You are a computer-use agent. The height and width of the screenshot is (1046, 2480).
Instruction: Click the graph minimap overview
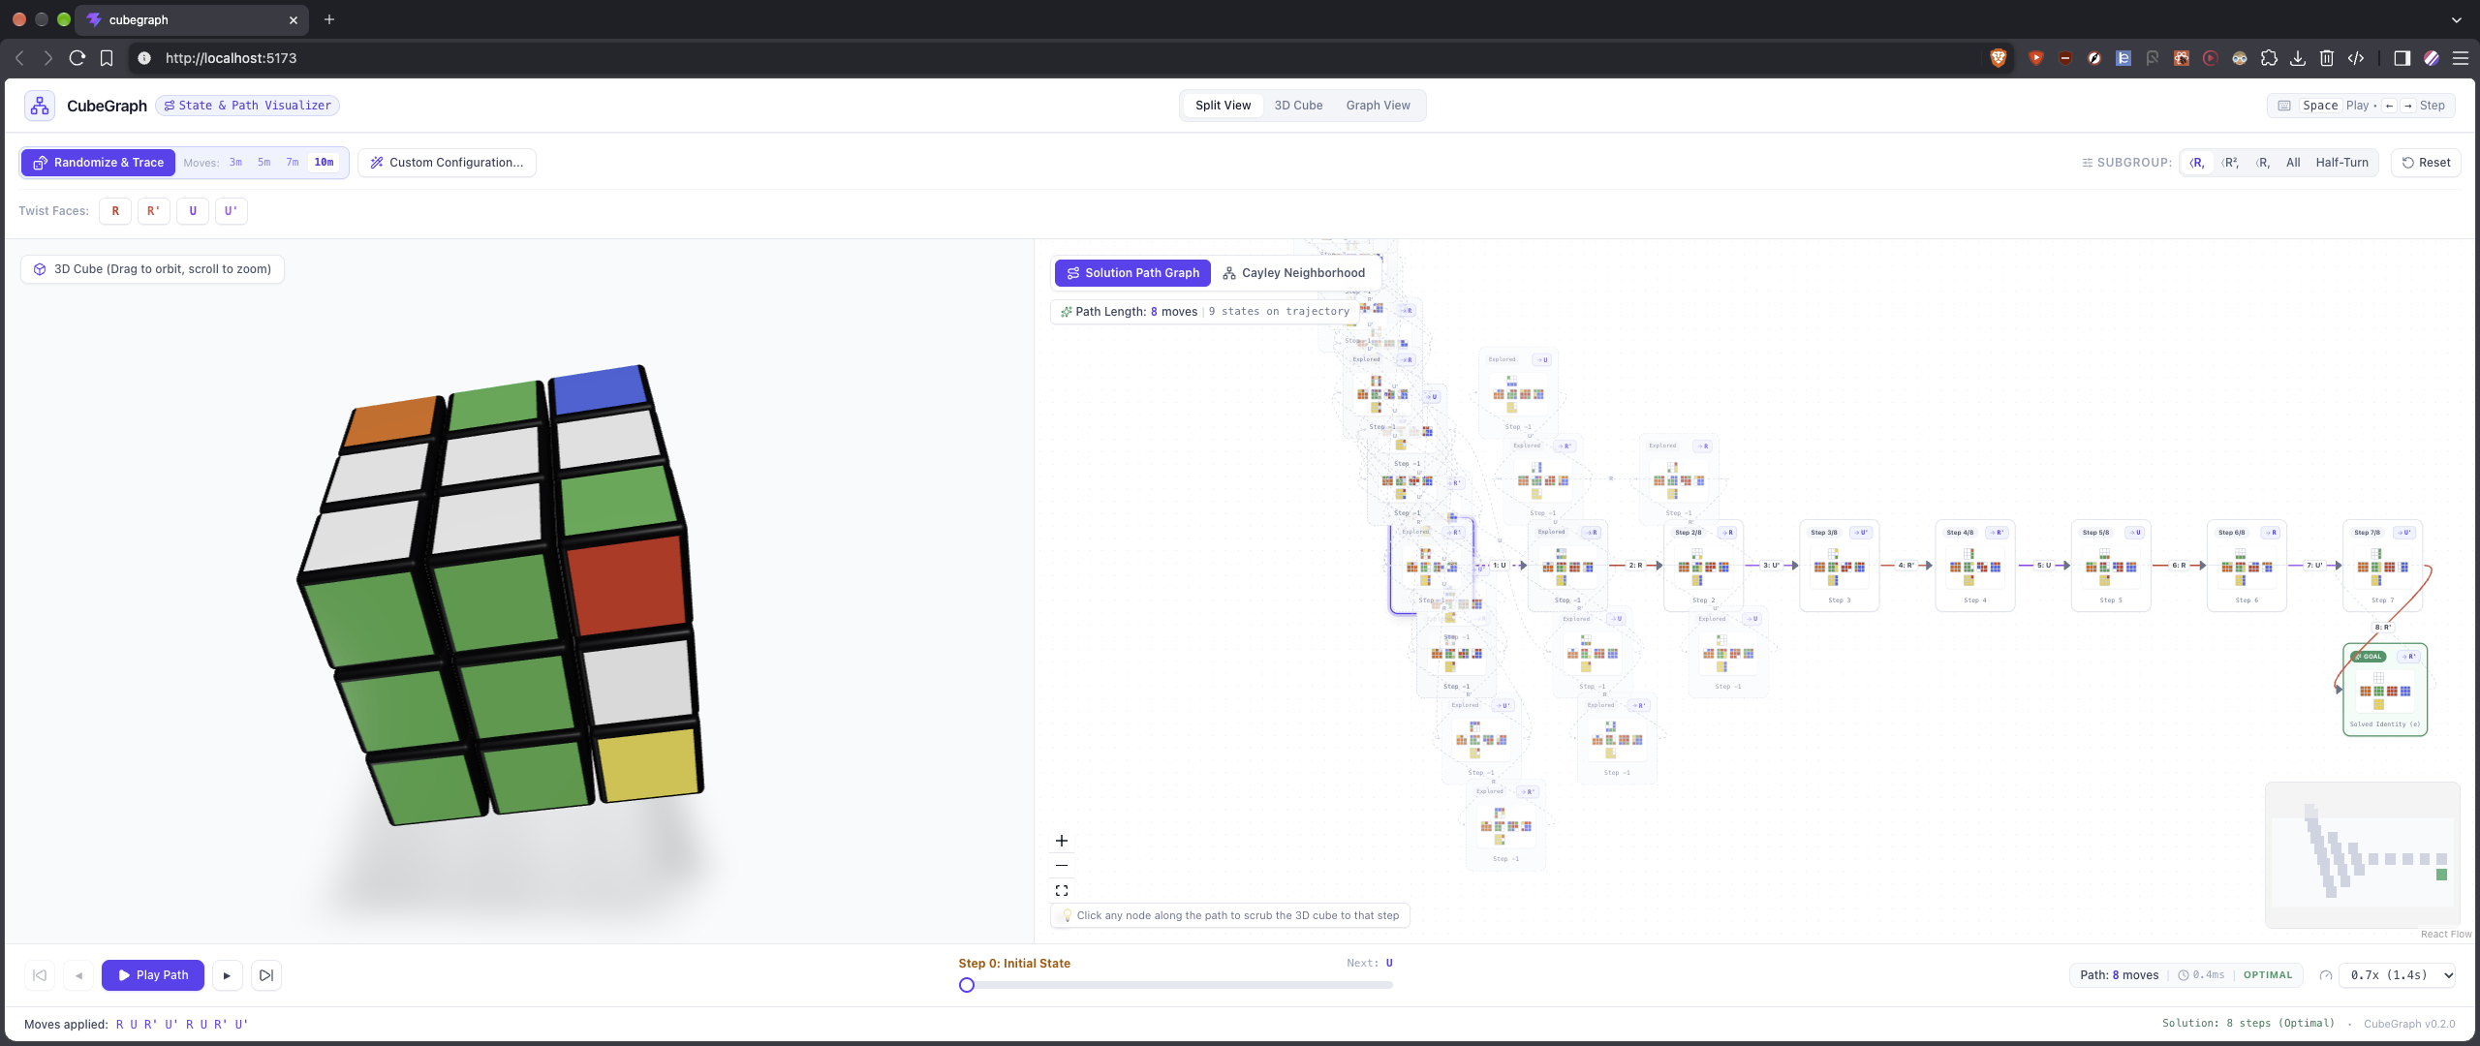click(x=2362, y=854)
